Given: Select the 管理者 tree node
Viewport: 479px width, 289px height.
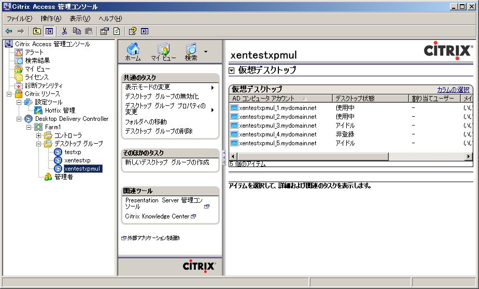Looking at the screenshot, I should 64,177.
